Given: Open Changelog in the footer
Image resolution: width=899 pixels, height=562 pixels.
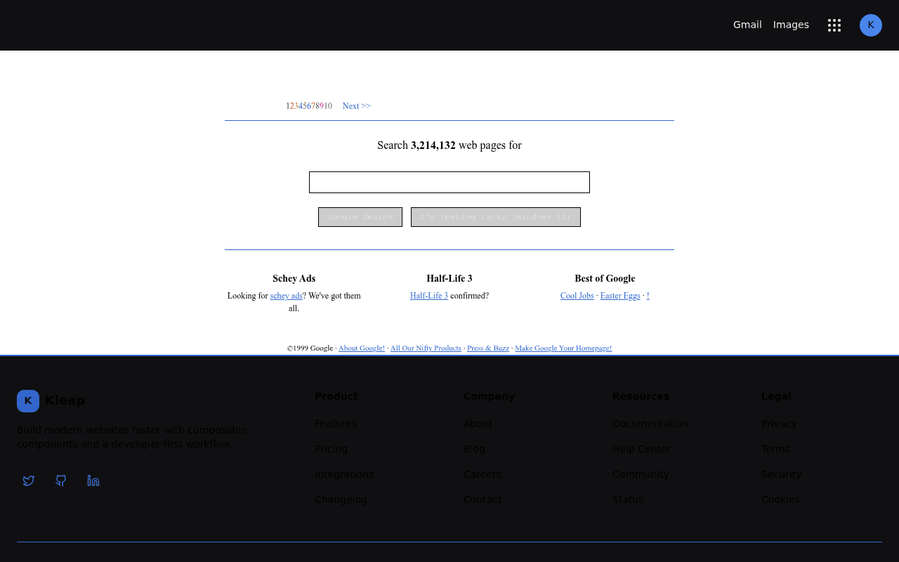Looking at the screenshot, I should (341, 499).
